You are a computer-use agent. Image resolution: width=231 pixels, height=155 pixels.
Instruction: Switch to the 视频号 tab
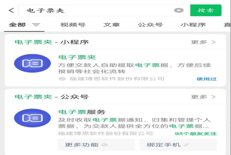[73, 25]
